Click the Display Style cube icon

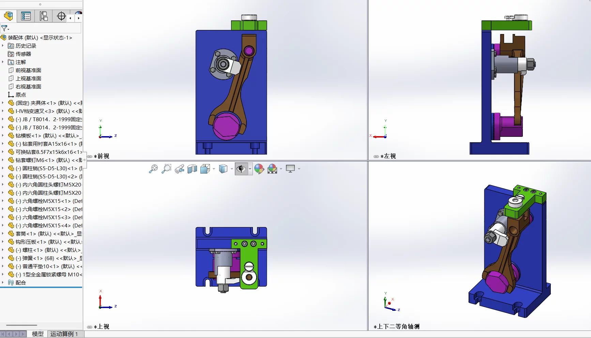tap(223, 169)
